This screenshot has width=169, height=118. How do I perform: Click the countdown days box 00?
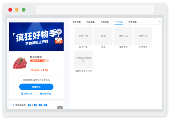point(30,105)
